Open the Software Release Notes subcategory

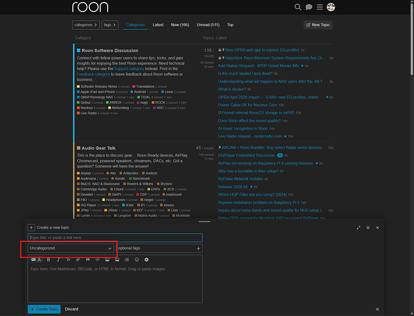tap(99, 87)
